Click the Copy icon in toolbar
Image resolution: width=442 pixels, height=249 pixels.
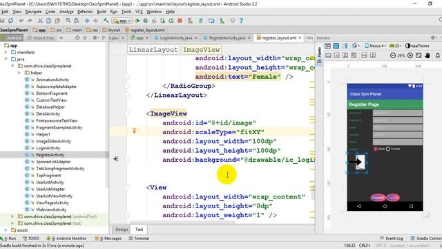(49, 21)
